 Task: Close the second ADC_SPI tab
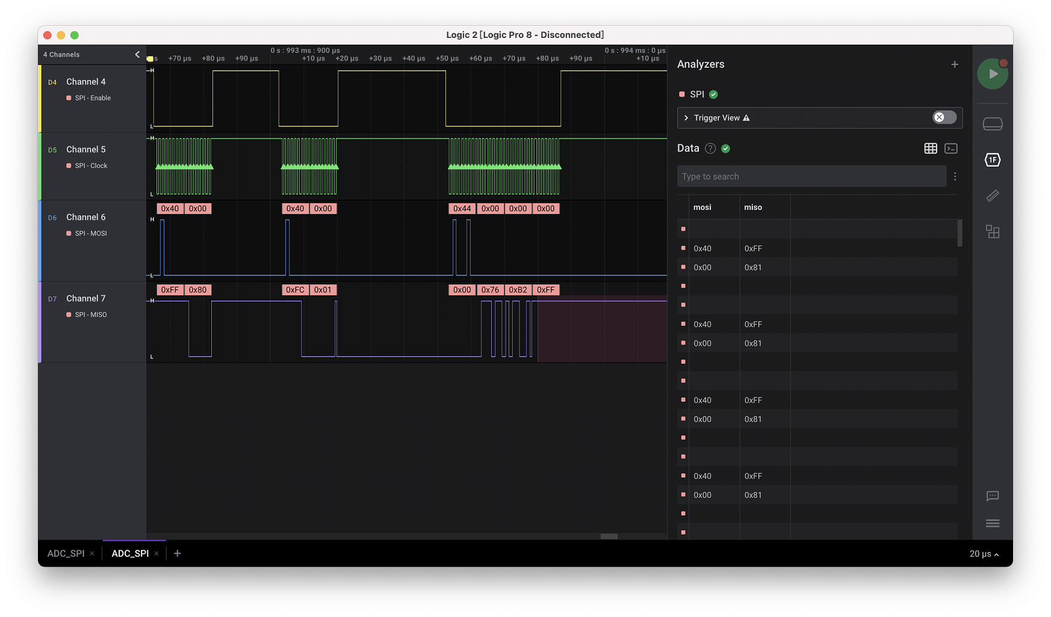tap(157, 553)
